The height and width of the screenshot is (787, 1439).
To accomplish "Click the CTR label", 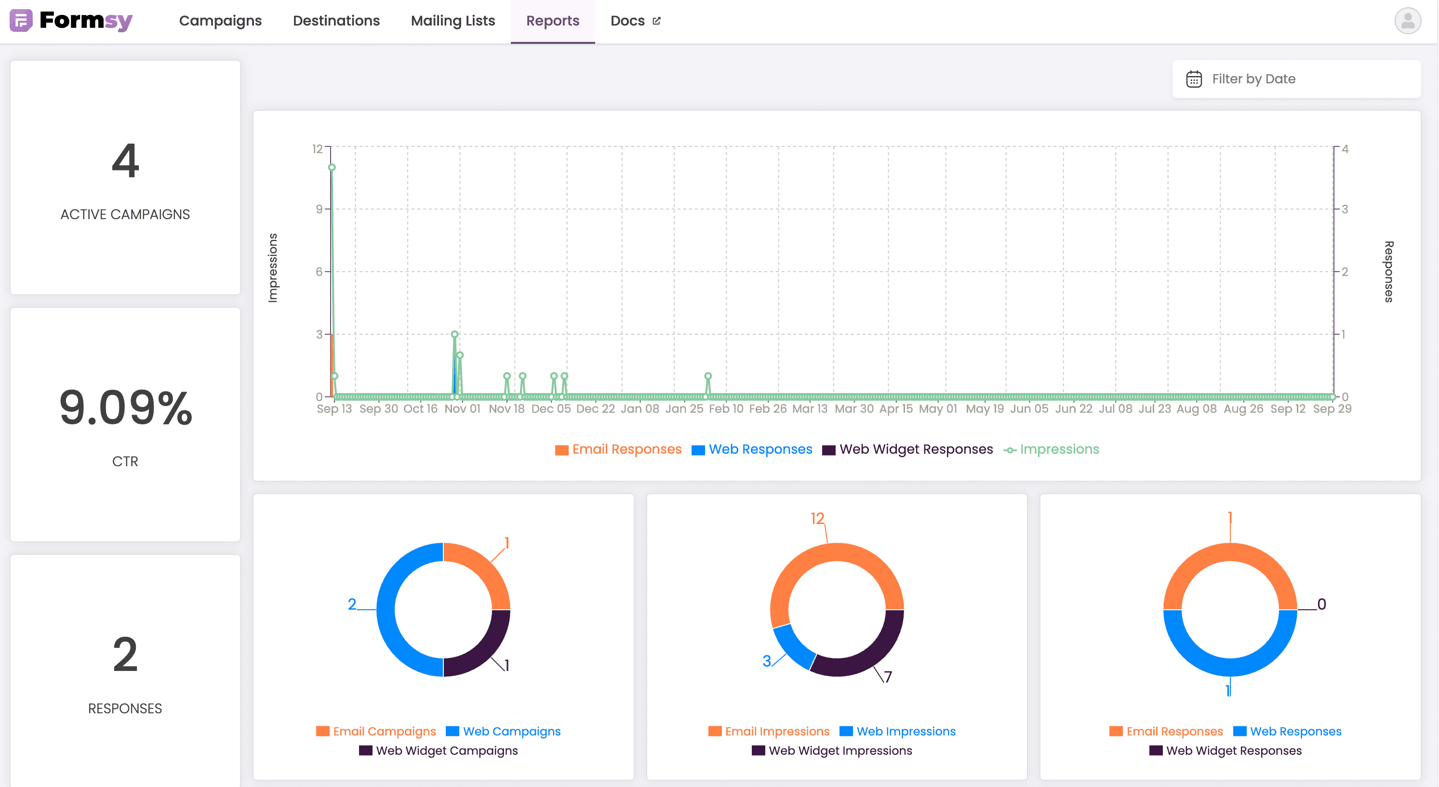I will pyautogui.click(x=125, y=461).
